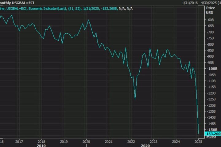The image size is (221, 147).
Task: Select the 2019 year marker
Action: click(x=64, y=142)
